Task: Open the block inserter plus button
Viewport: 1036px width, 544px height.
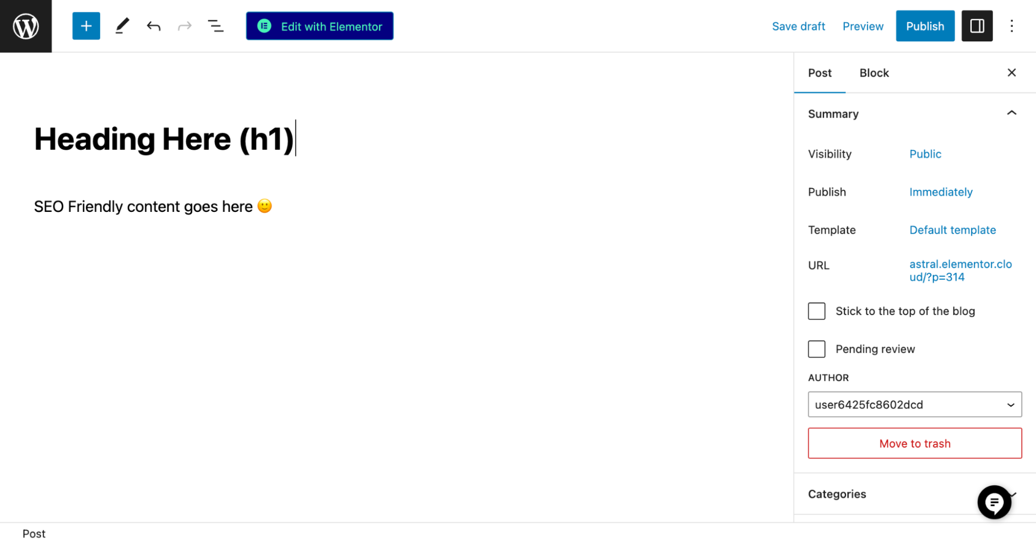Action: click(86, 26)
